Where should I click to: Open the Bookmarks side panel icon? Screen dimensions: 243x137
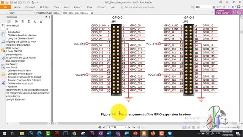(x=3, y=26)
